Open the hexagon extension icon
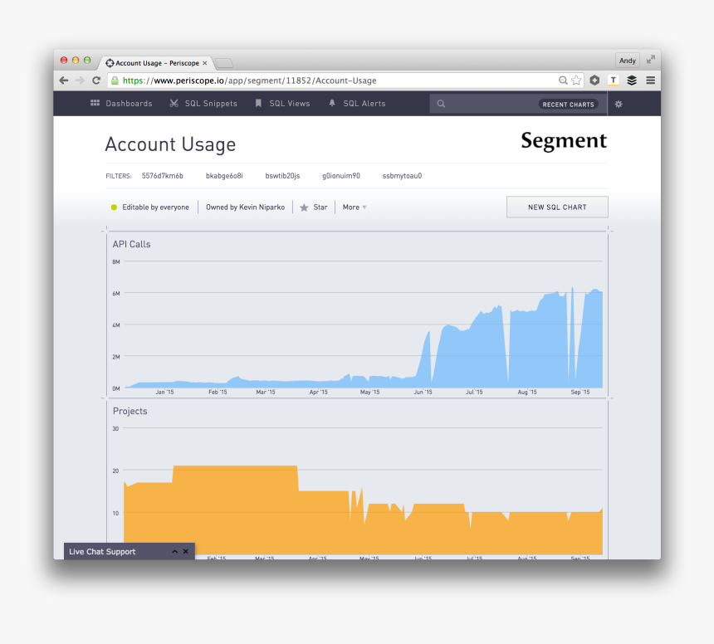This screenshot has height=644, width=714. click(594, 80)
